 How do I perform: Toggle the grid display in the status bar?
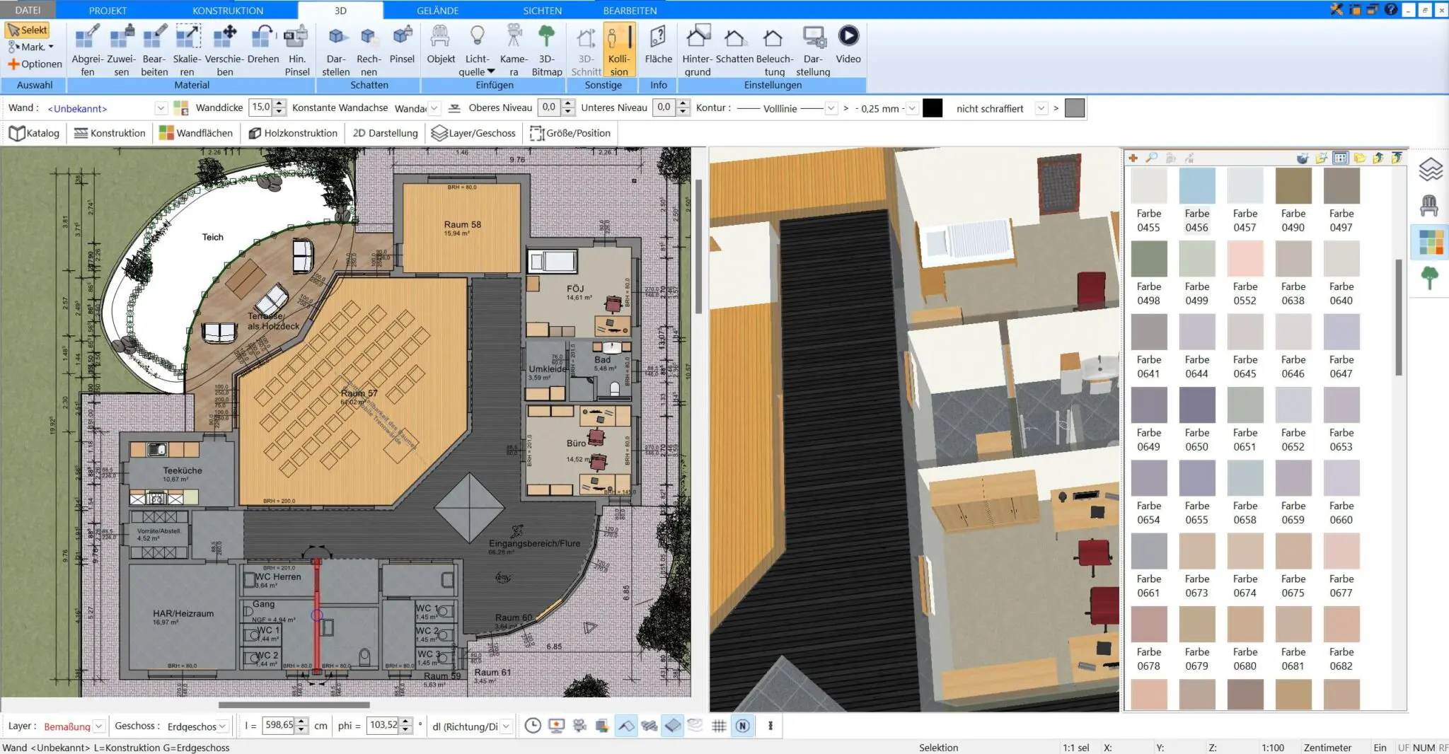[x=720, y=725]
